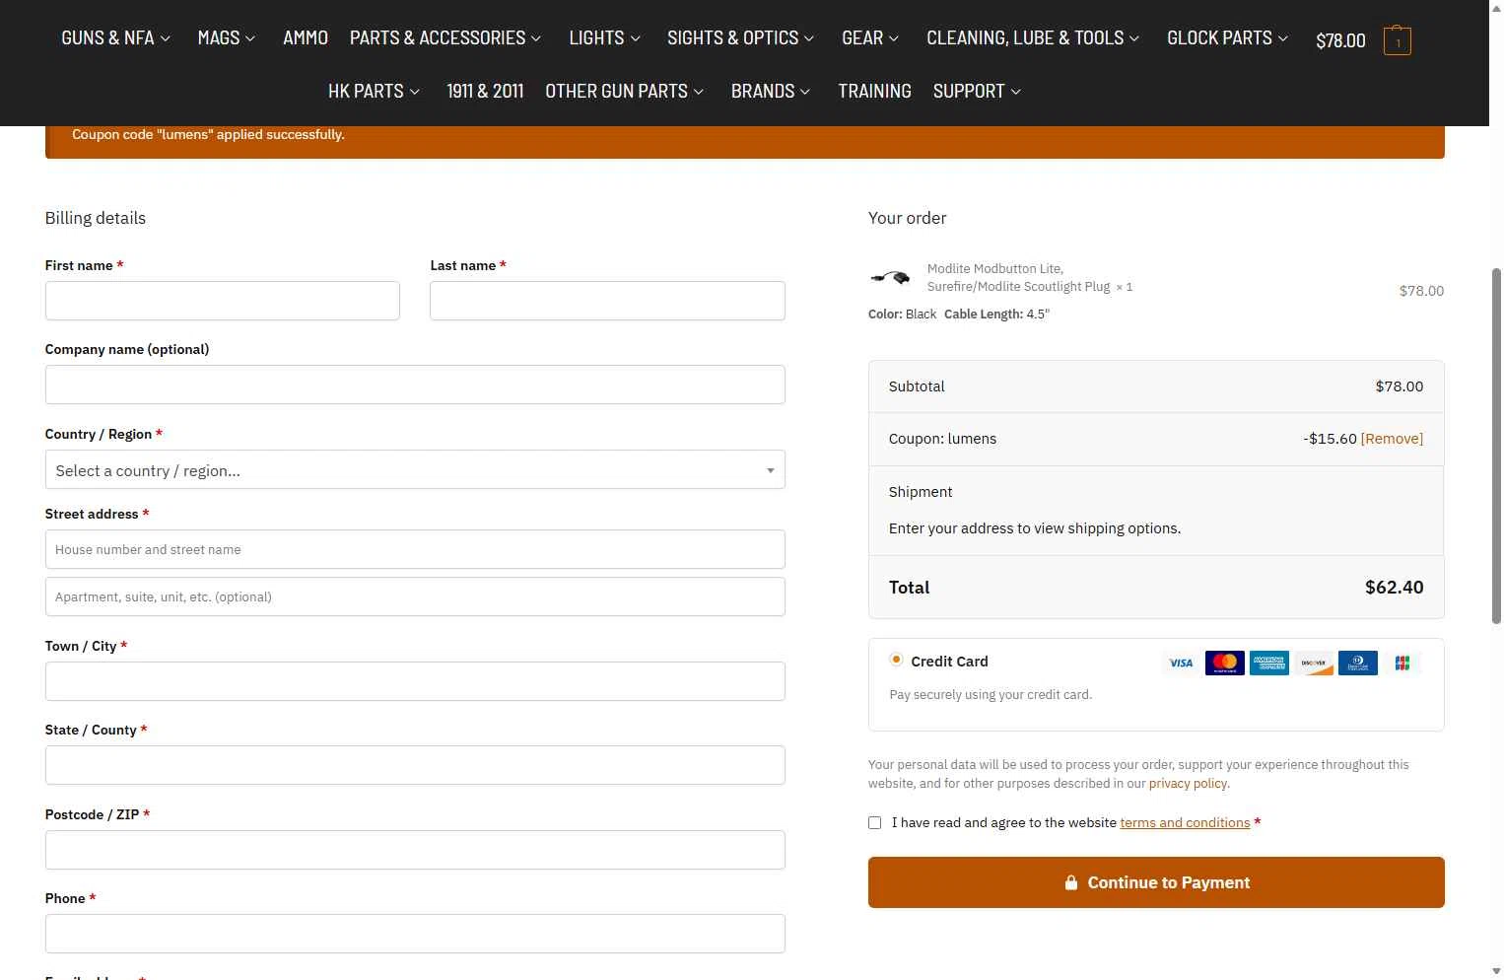The width and height of the screenshot is (1504, 980).
Task: Remove the lumens coupon
Action: 1392,439
